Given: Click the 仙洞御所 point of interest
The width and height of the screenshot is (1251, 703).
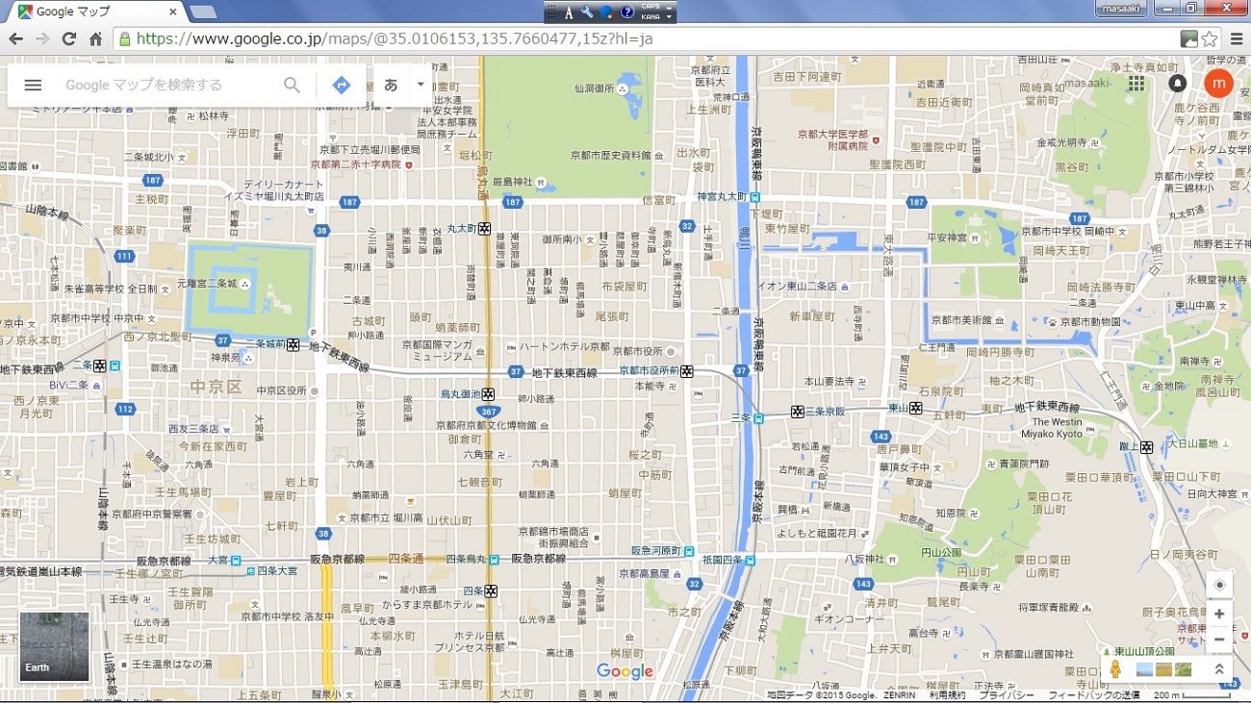Looking at the screenshot, I should pos(623,88).
